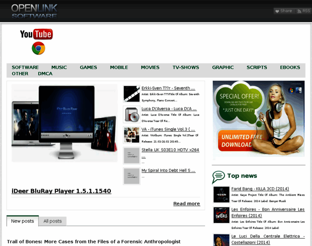The width and height of the screenshot is (312, 246).
Task: Switch to the New posts tab
Action: [23, 221]
